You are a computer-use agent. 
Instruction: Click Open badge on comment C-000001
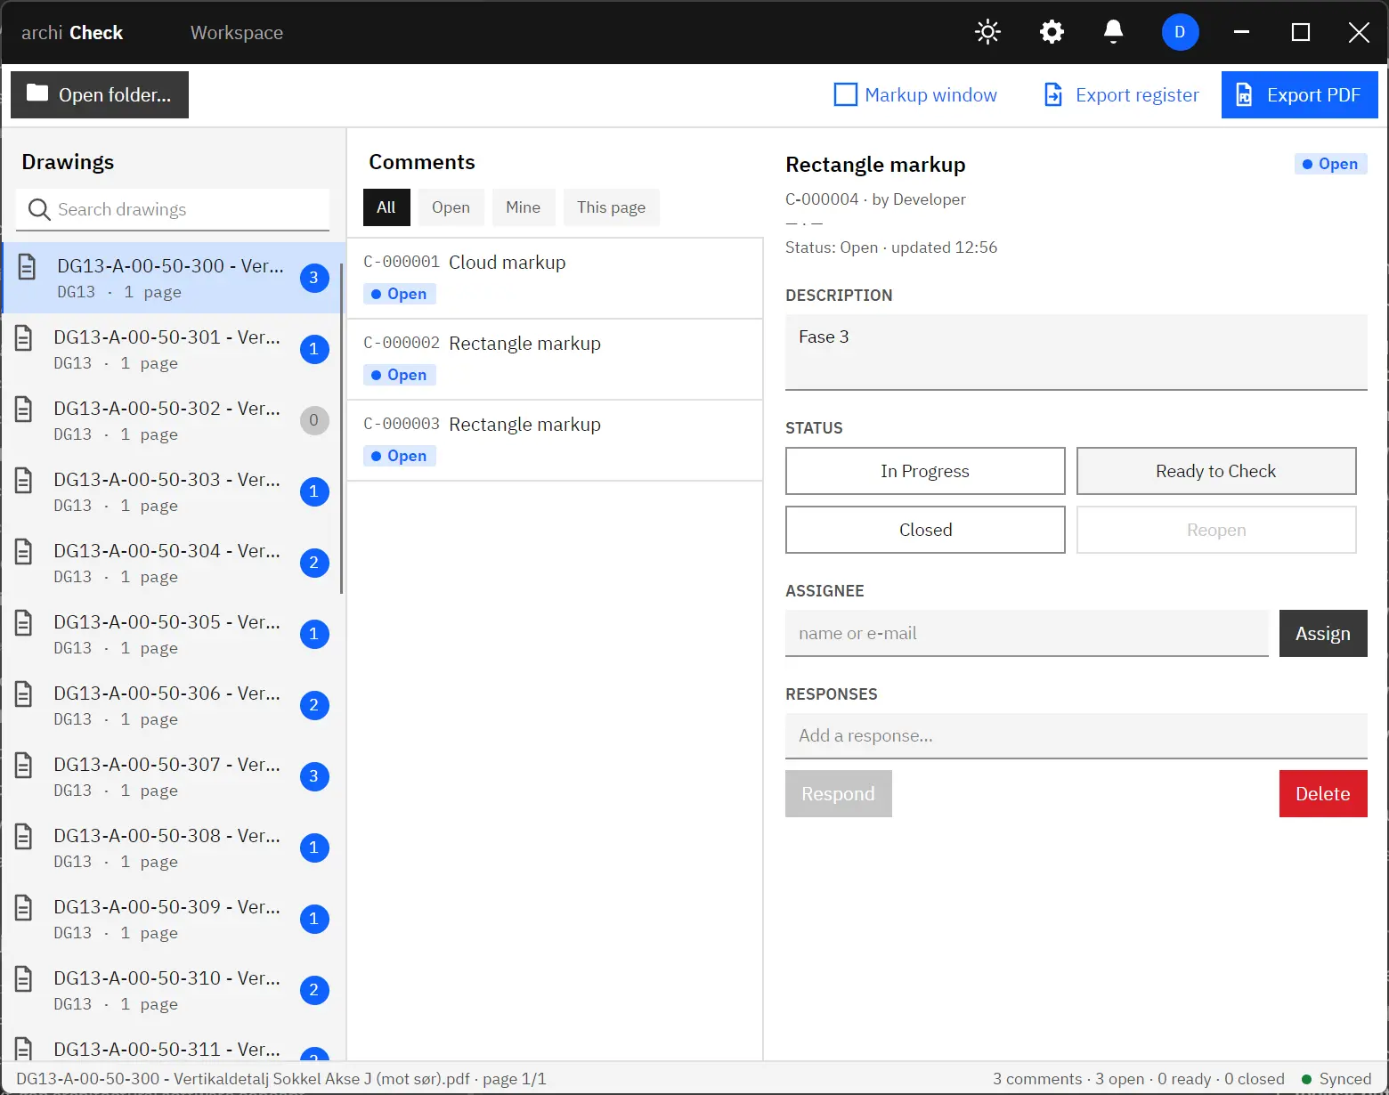coord(400,294)
